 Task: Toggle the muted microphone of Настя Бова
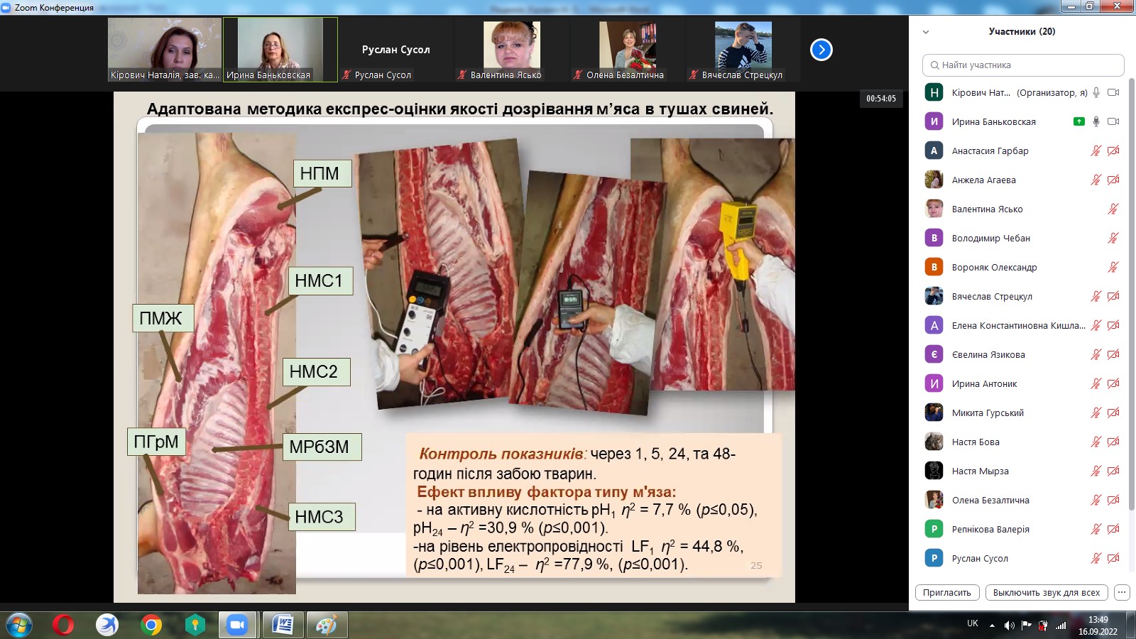pos(1096,442)
